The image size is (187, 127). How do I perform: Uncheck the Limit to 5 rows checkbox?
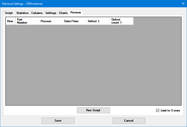pyautogui.click(x=158, y=110)
